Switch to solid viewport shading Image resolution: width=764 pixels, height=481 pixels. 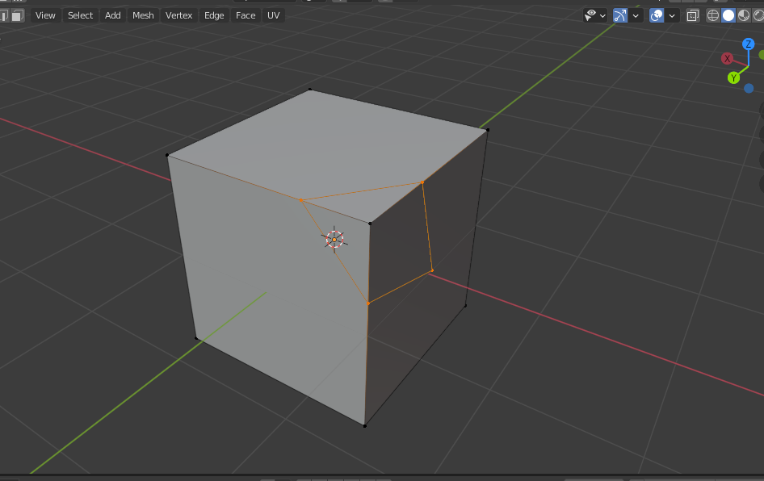pyautogui.click(x=728, y=15)
